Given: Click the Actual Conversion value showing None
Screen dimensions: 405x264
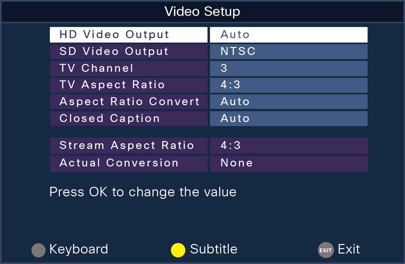Looking at the screenshot, I should (288, 163).
